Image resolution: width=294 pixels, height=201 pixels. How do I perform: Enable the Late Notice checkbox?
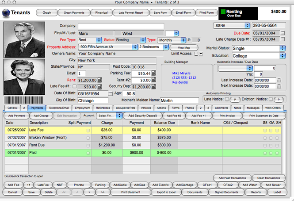pyautogui.click(x=227, y=99)
